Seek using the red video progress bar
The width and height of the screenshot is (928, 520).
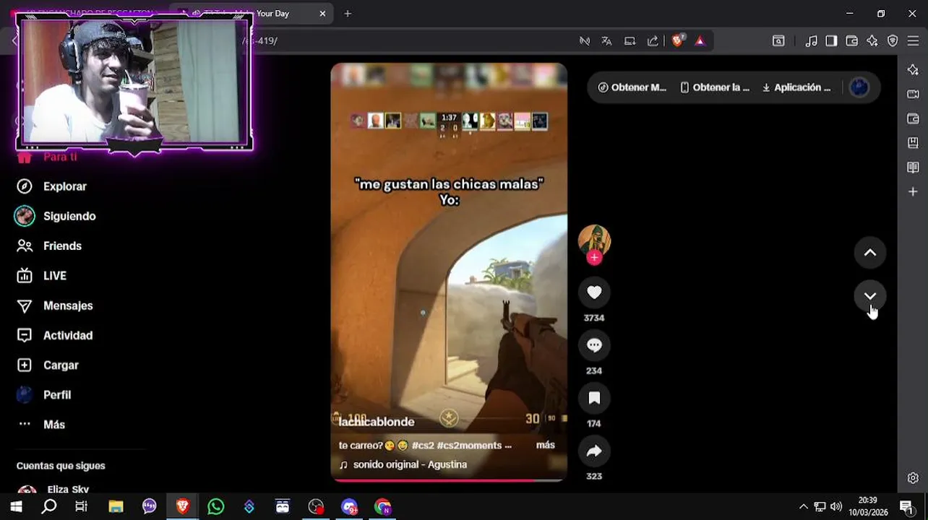(449, 480)
